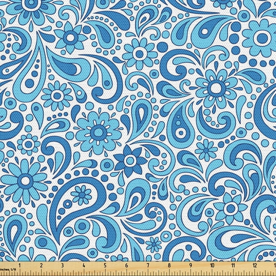Click the number 3 on the ruler

[x=62, y=265]
